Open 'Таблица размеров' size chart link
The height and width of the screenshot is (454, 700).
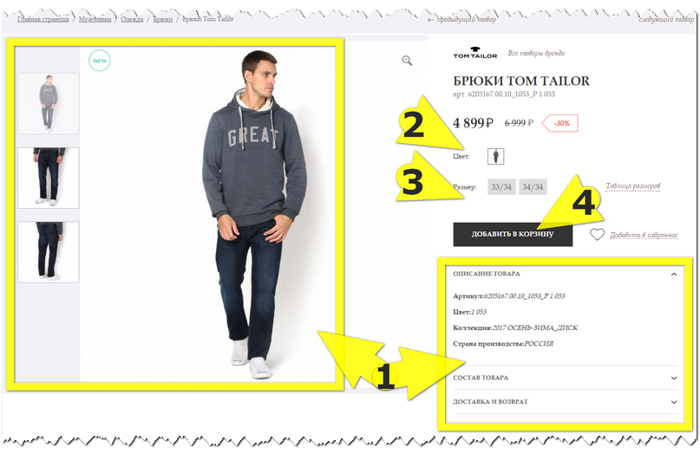[x=632, y=185]
